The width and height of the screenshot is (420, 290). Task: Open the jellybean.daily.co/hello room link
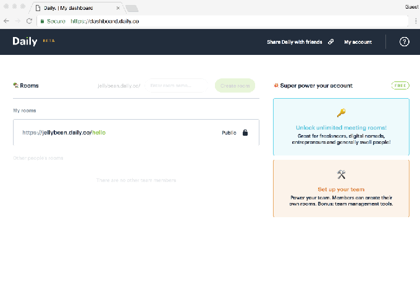tap(64, 133)
